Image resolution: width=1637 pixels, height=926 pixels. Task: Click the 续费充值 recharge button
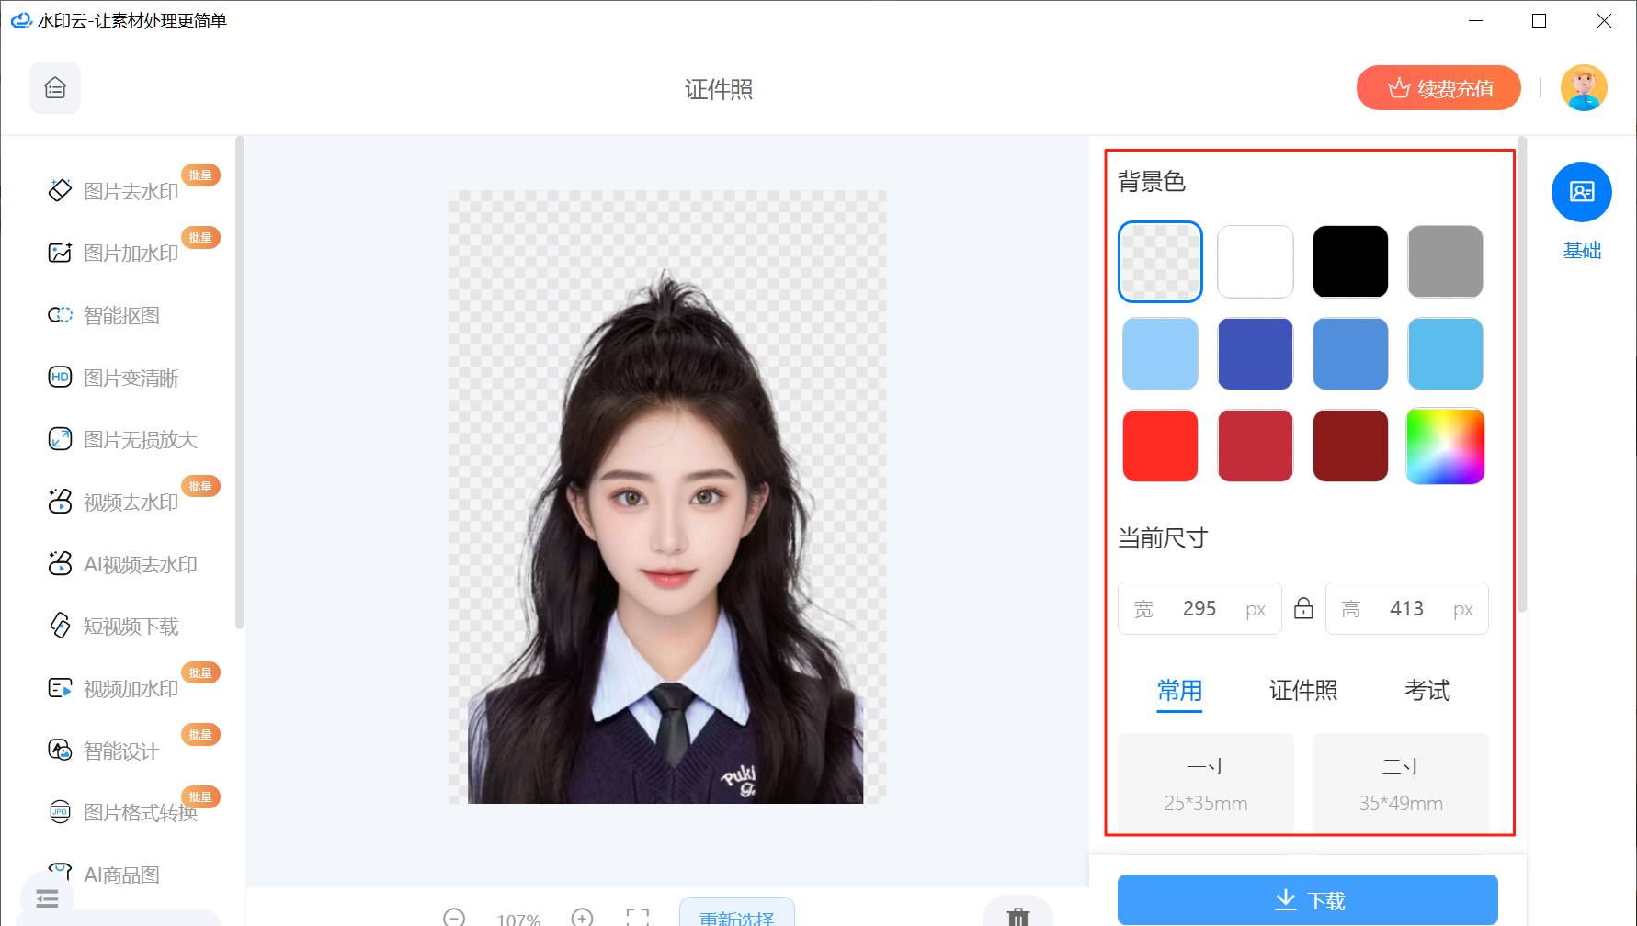[x=1438, y=88]
